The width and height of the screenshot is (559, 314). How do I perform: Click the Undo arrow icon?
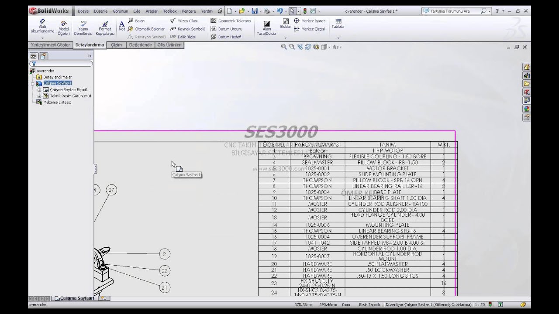pos(279,11)
